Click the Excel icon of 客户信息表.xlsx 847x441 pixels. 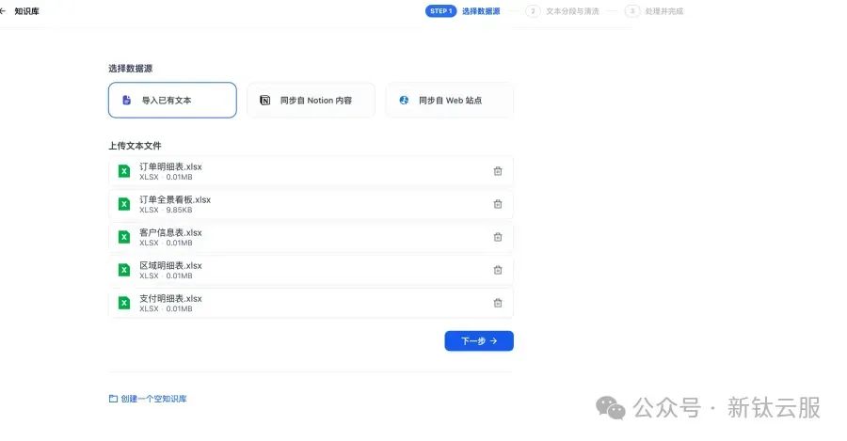(x=123, y=237)
